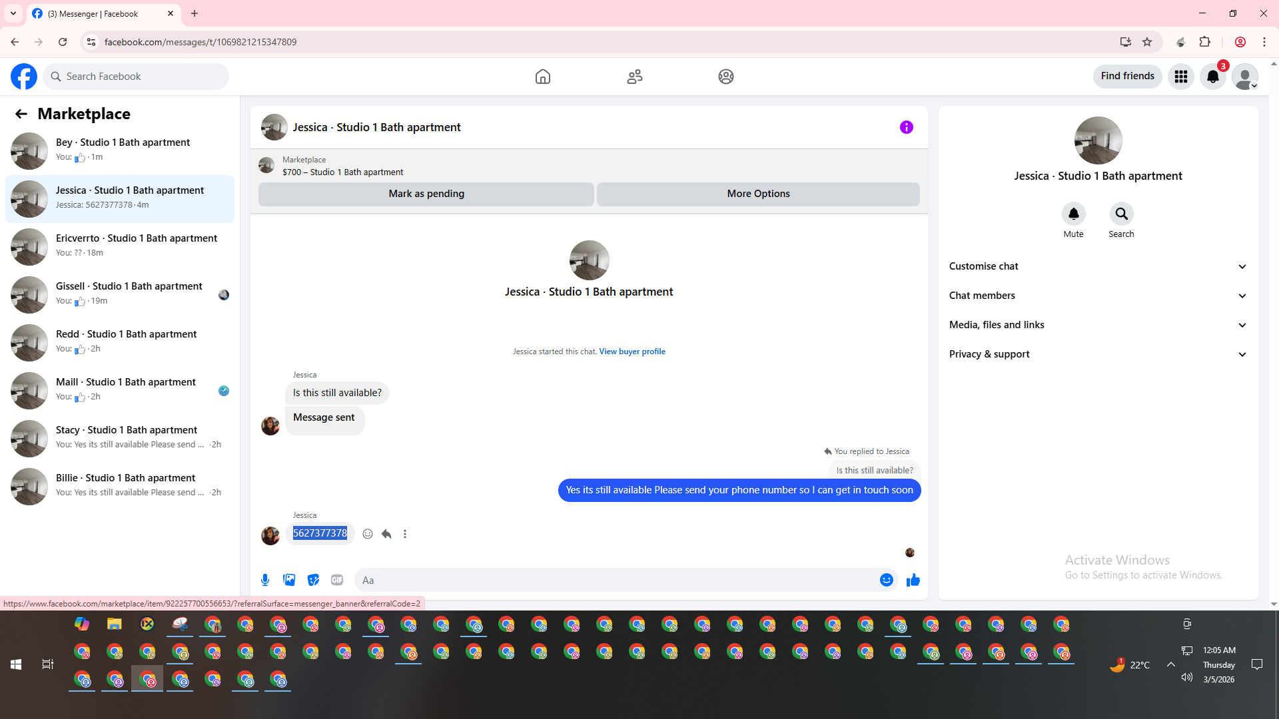Send a voice clip
This screenshot has width=1279, height=719.
(x=265, y=580)
